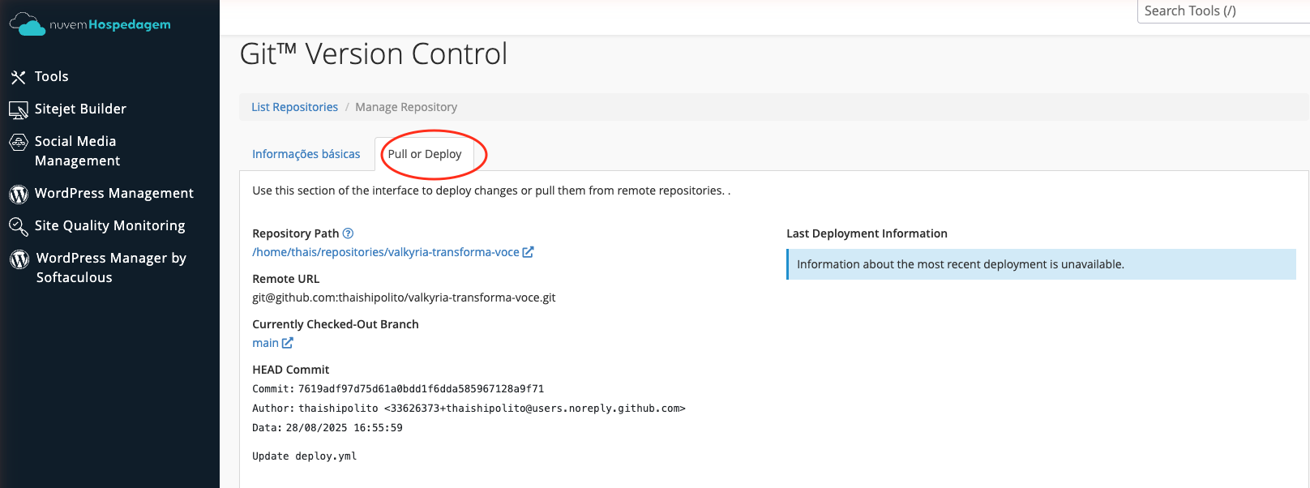Click external link icon beside main branch
1310x488 pixels.
(287, 343)
